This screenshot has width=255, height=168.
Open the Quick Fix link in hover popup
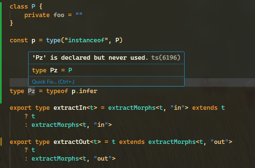[53, 82]
